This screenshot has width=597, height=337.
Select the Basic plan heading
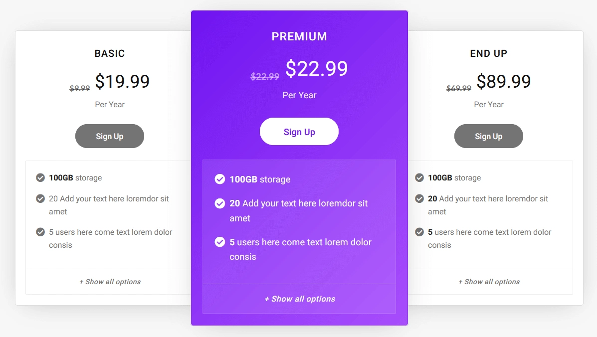pos(110,53)
